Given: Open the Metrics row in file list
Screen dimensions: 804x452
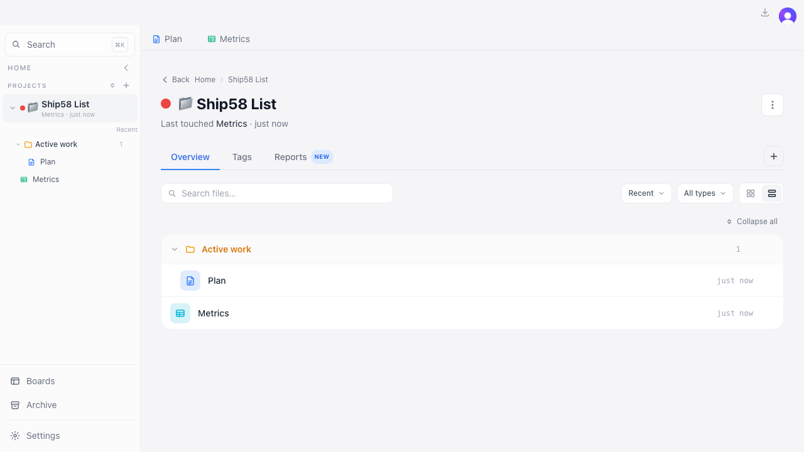Looking at the screenshot, I should pos(472,313).
